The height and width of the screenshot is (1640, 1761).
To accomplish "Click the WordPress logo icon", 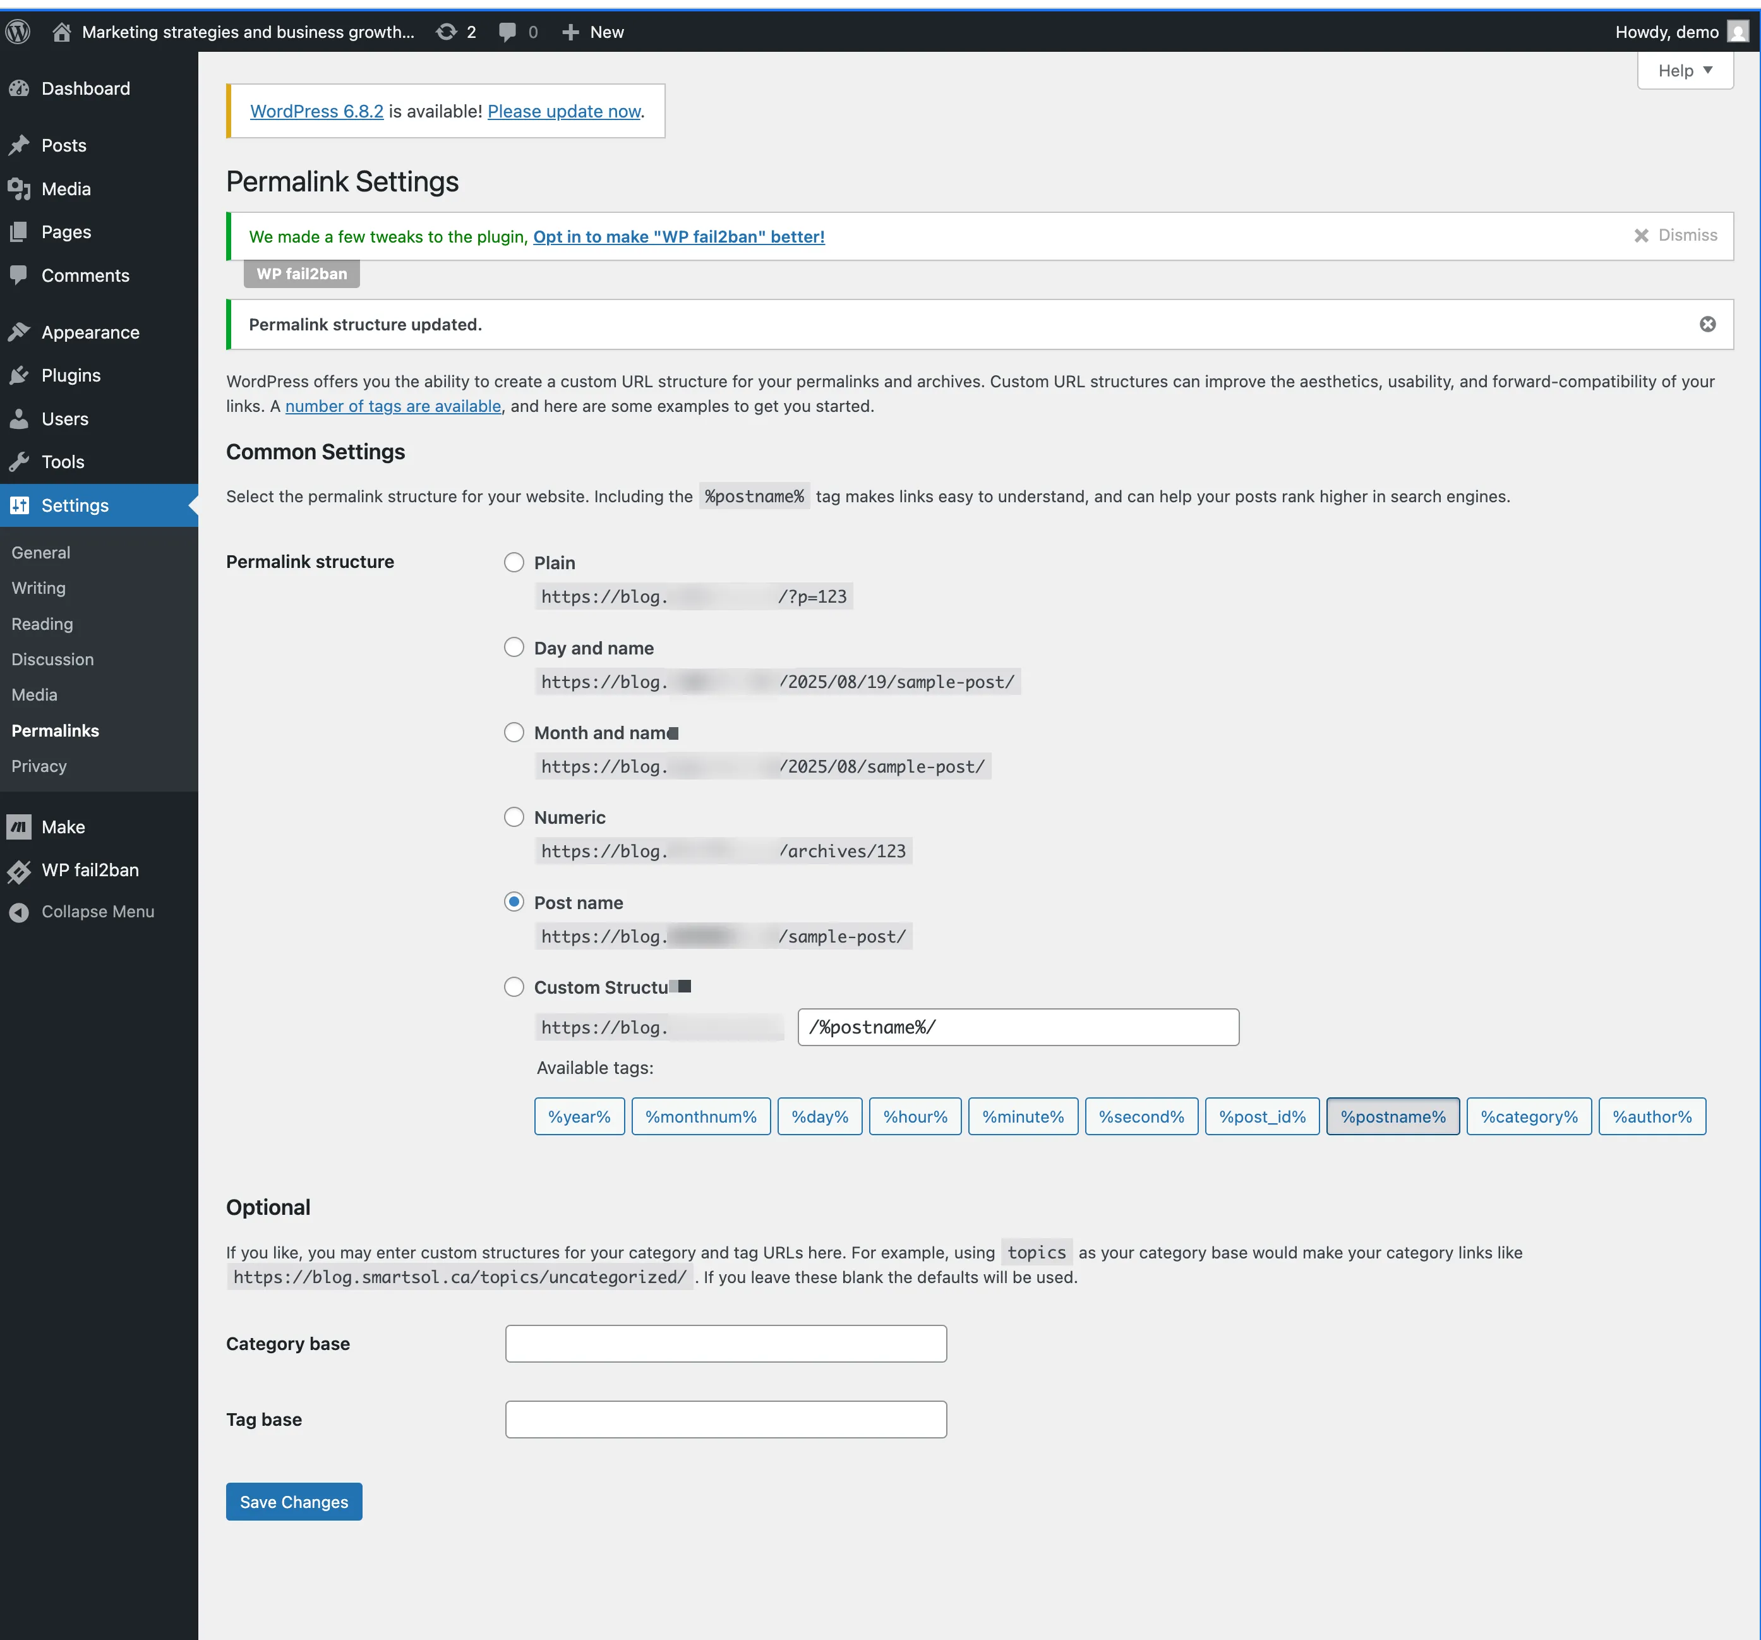I will 18,32.
